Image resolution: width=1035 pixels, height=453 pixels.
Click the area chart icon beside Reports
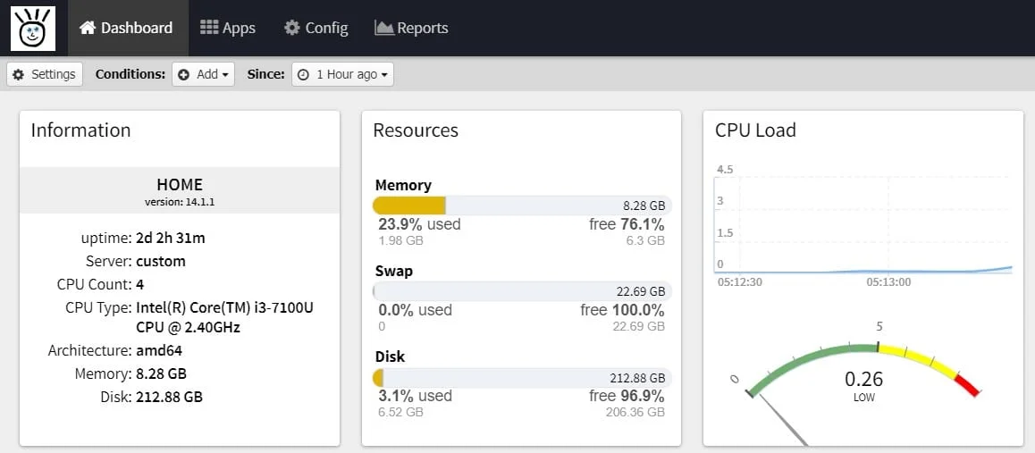(x=384, y=28)
